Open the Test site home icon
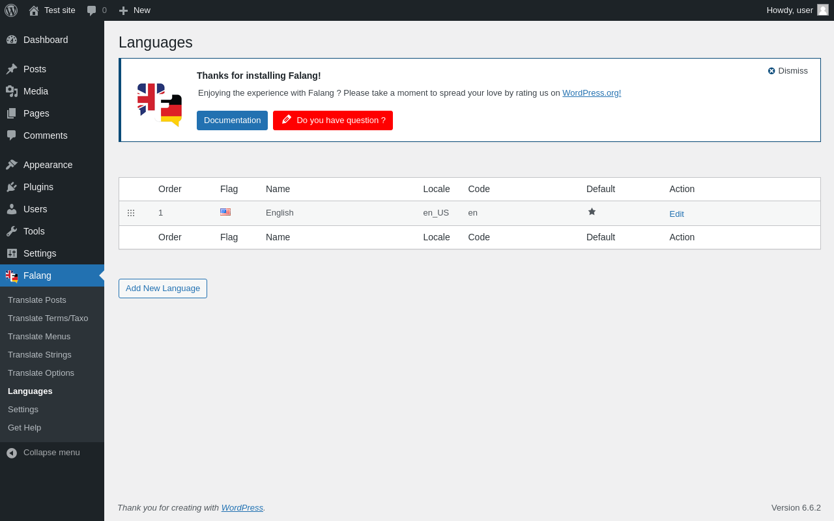Viewport: 834px width, 521px height. tap(34, 10)
